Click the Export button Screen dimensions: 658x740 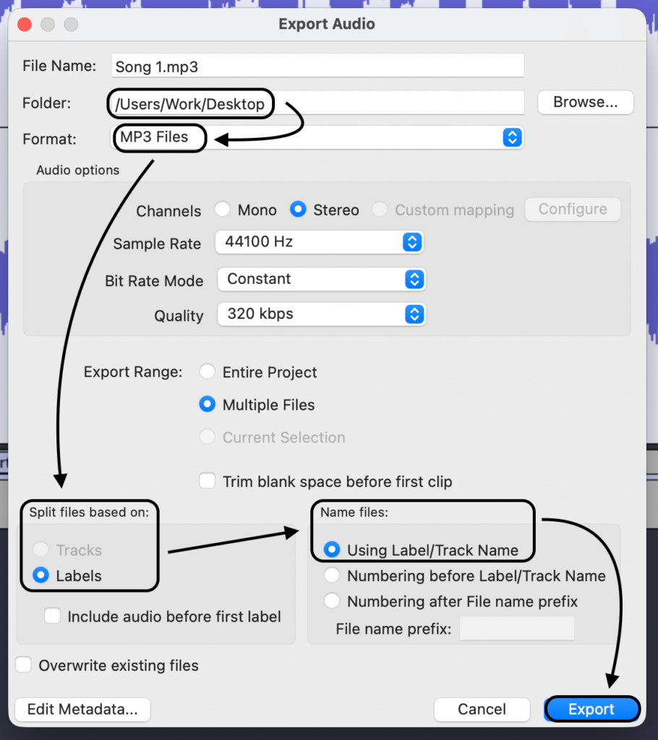coord(591,710)
